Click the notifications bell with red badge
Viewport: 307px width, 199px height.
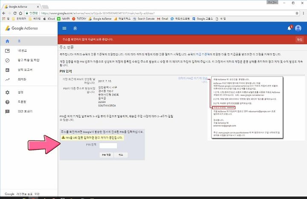[290, 28]
